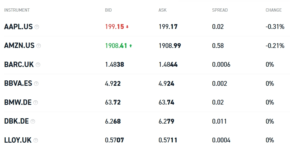Select the AMZN.US instrument name
This screenshot has height=151, width=290.
[19, 46]
